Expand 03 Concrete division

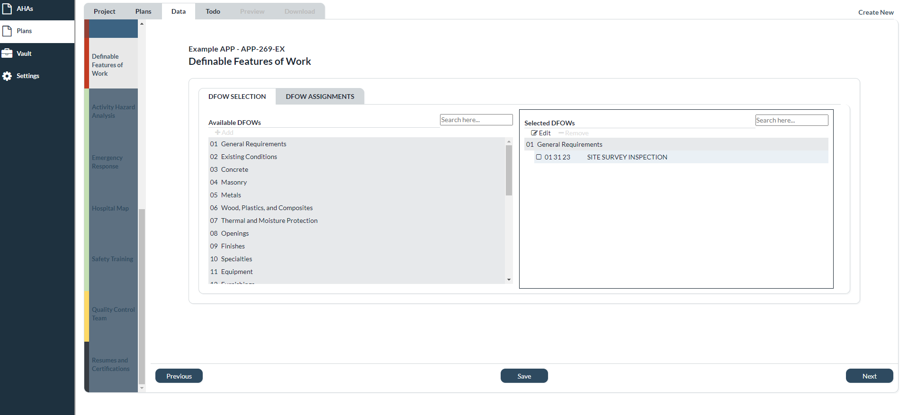click(x=357, y=169)
